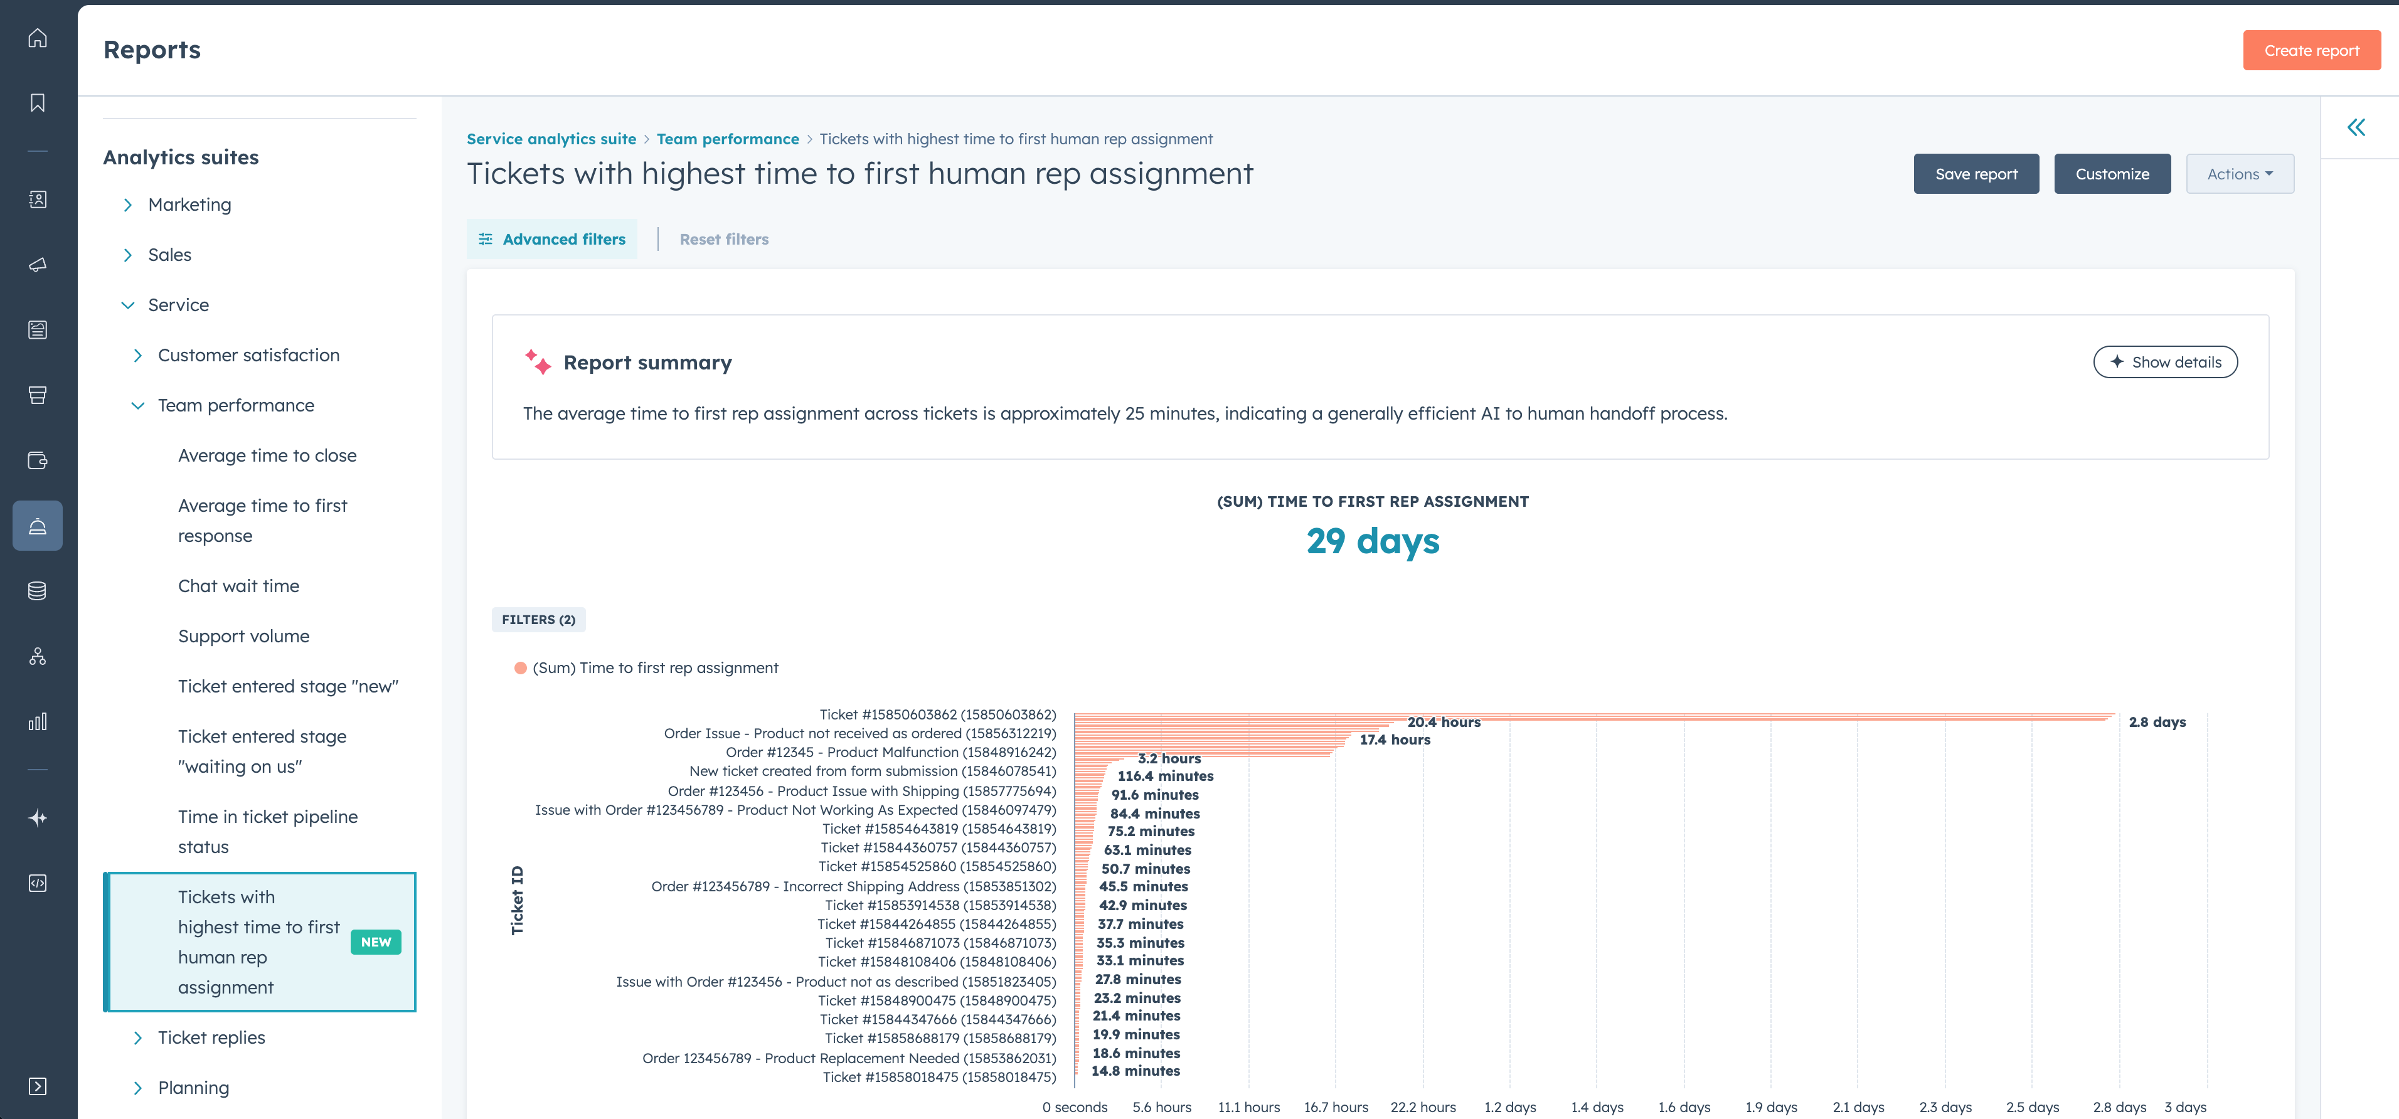The width and height of the screenshot is (2399, 1119).
Task: Expand the bottom sidebar toggle icon
Action: click(x=37, y=1086)
